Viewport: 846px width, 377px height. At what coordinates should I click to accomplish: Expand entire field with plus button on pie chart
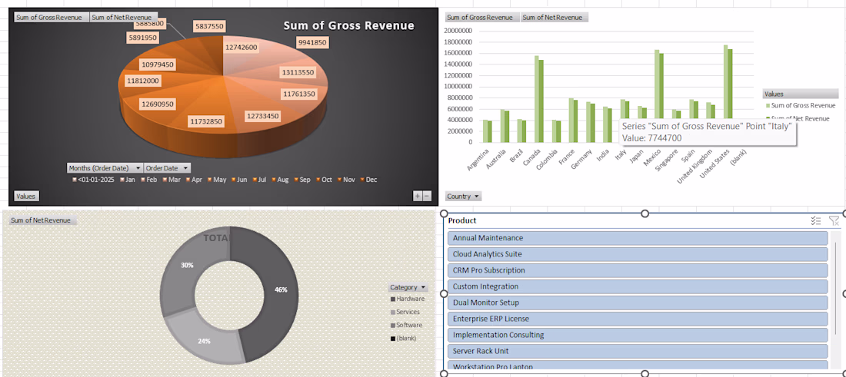pos(417,196)
